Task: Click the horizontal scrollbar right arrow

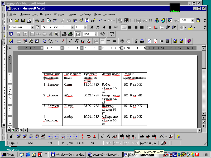Action: click(199, 130)
